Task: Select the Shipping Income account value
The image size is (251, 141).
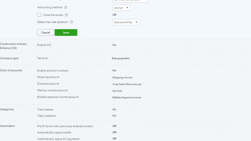Action: tap(122, 78)
